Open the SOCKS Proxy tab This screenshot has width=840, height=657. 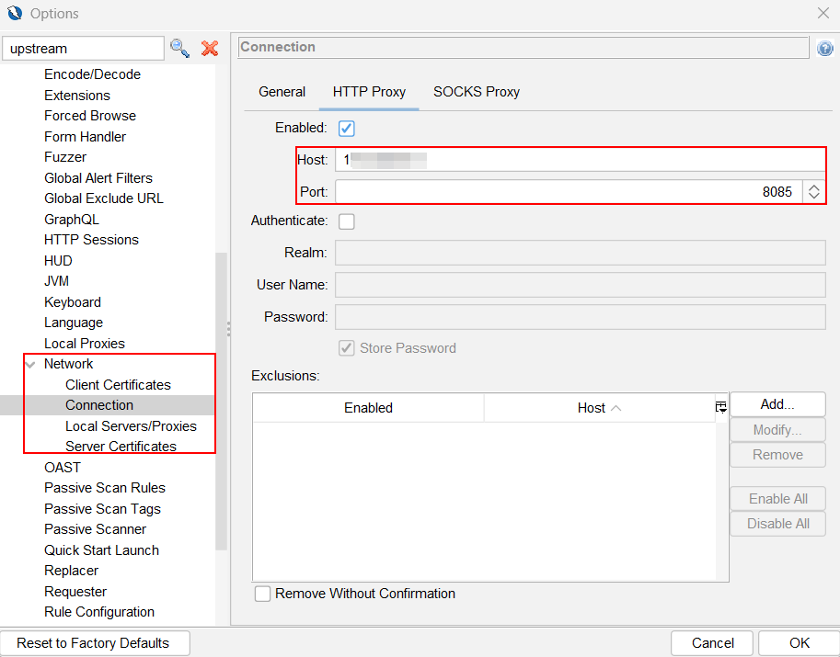477,92
